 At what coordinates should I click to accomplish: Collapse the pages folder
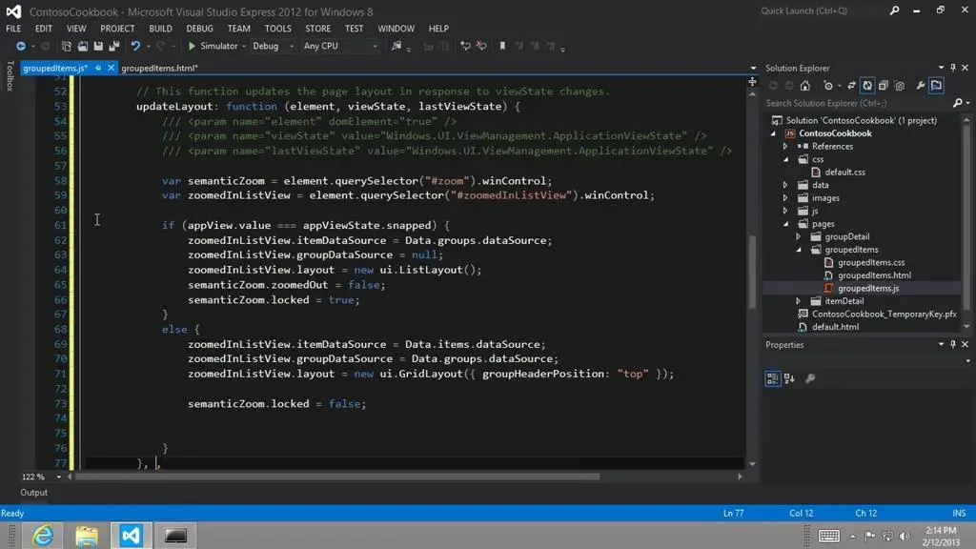coord(786,224)
